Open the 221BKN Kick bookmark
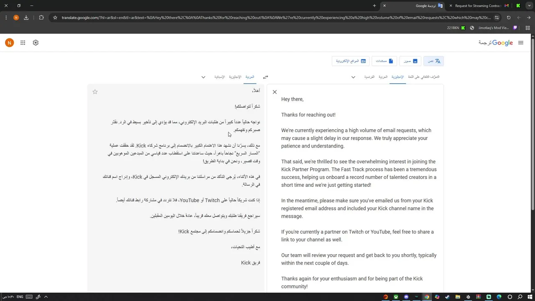The height and width of the screenshot is (301, 535). 456,28
